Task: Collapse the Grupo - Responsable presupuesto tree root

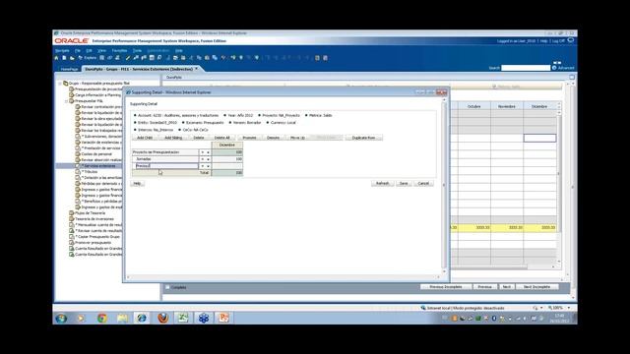Action: click(x=60, y=84)
